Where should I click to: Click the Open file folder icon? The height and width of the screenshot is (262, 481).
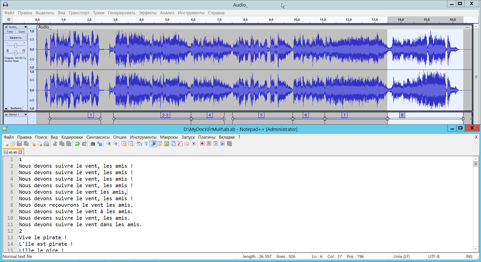[x=13, y=144]
